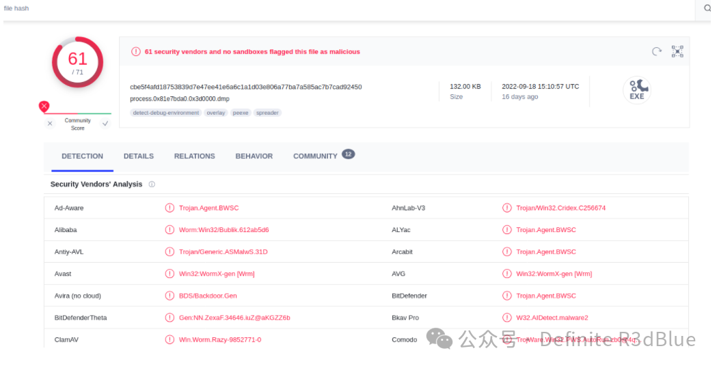Click Trojan/Generic.ASMalwS.31D detection
Screen dimensions: 719x368
[223, 252]
